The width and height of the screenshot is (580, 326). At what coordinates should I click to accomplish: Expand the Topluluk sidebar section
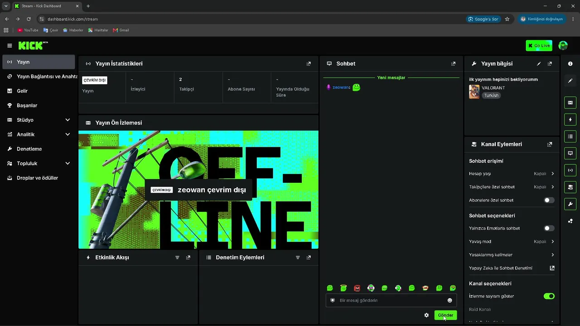(x=39, y=163)
